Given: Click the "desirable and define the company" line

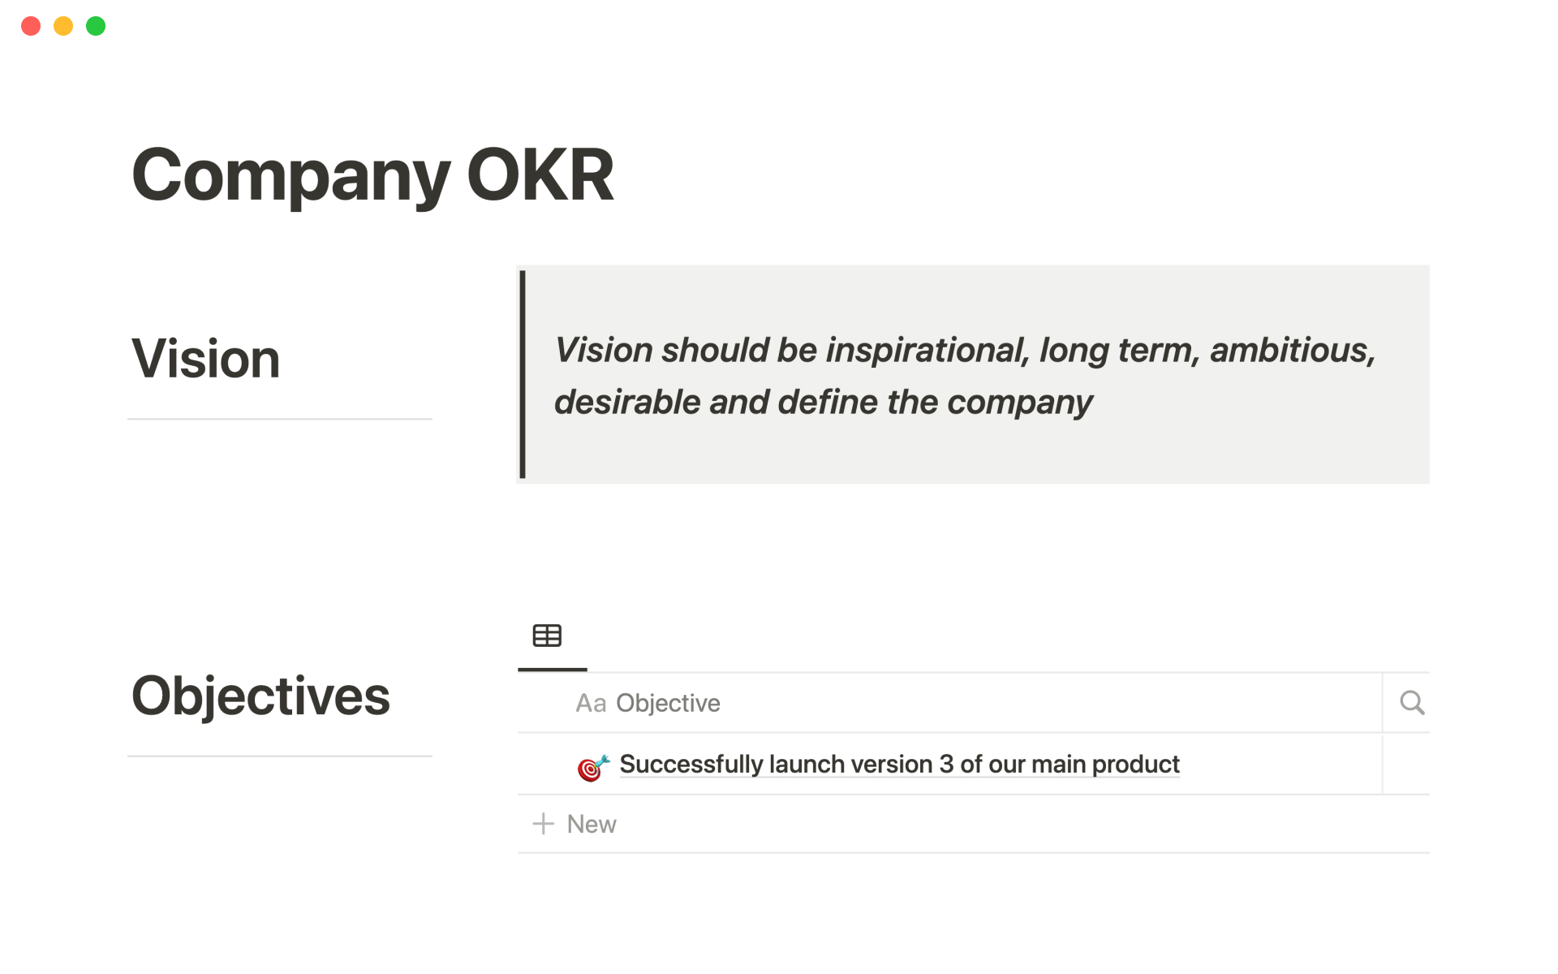Looking at the screenshot, I should point(823,403).
